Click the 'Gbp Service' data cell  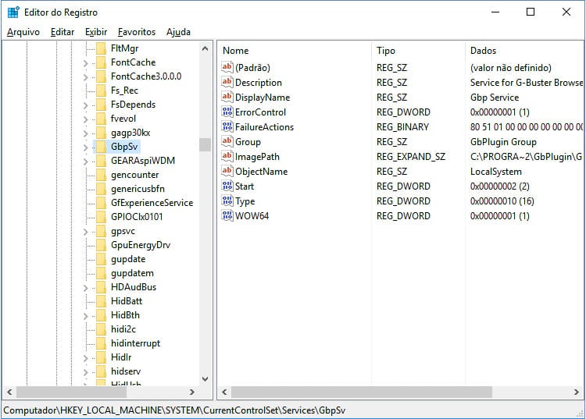tap(495, 98)
